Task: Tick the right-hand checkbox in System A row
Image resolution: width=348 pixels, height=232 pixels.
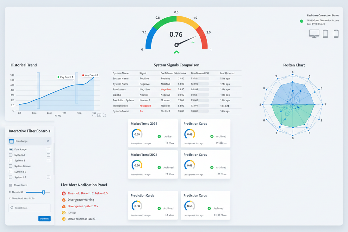Action: coord(49,155)
